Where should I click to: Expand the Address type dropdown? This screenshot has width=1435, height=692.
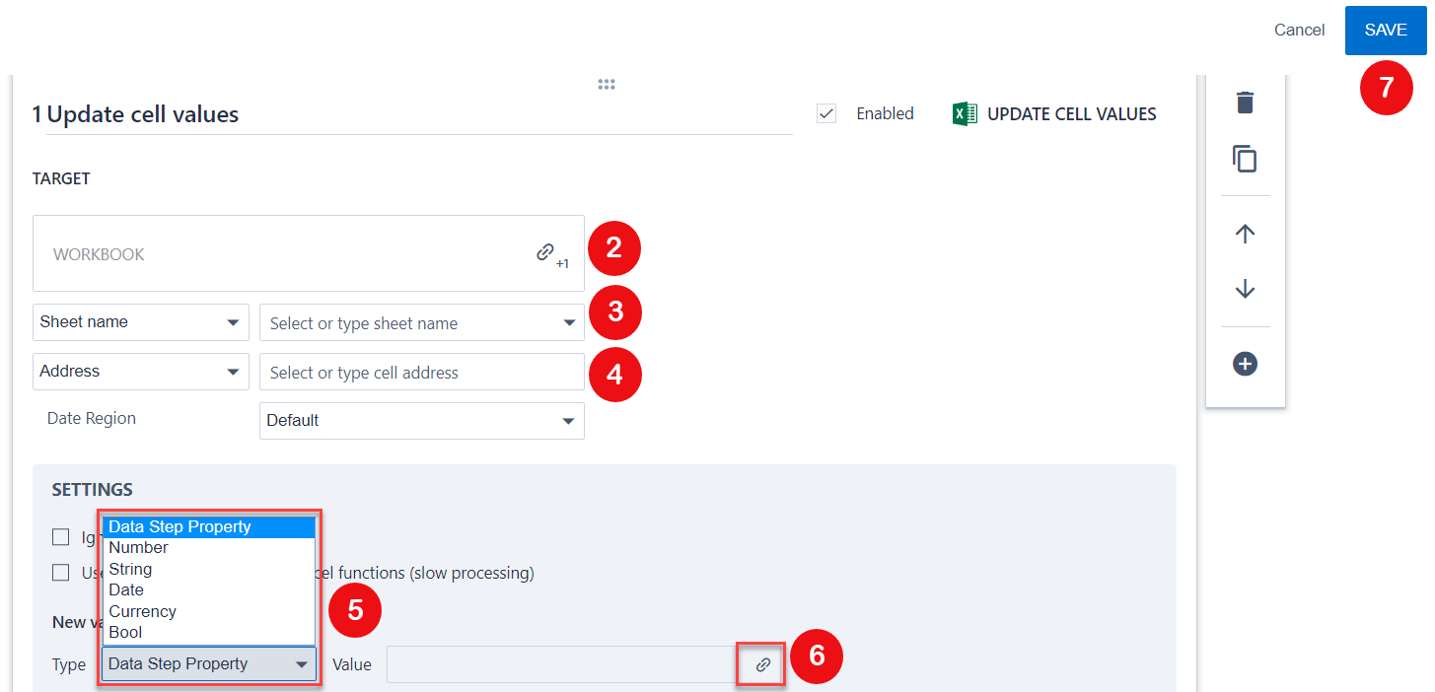tap(140, 372)
